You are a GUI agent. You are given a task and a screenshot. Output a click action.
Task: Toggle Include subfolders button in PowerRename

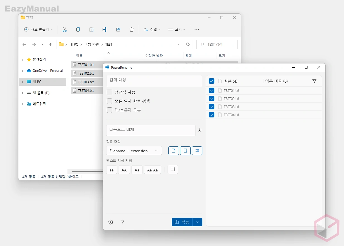tap(197, 151)
